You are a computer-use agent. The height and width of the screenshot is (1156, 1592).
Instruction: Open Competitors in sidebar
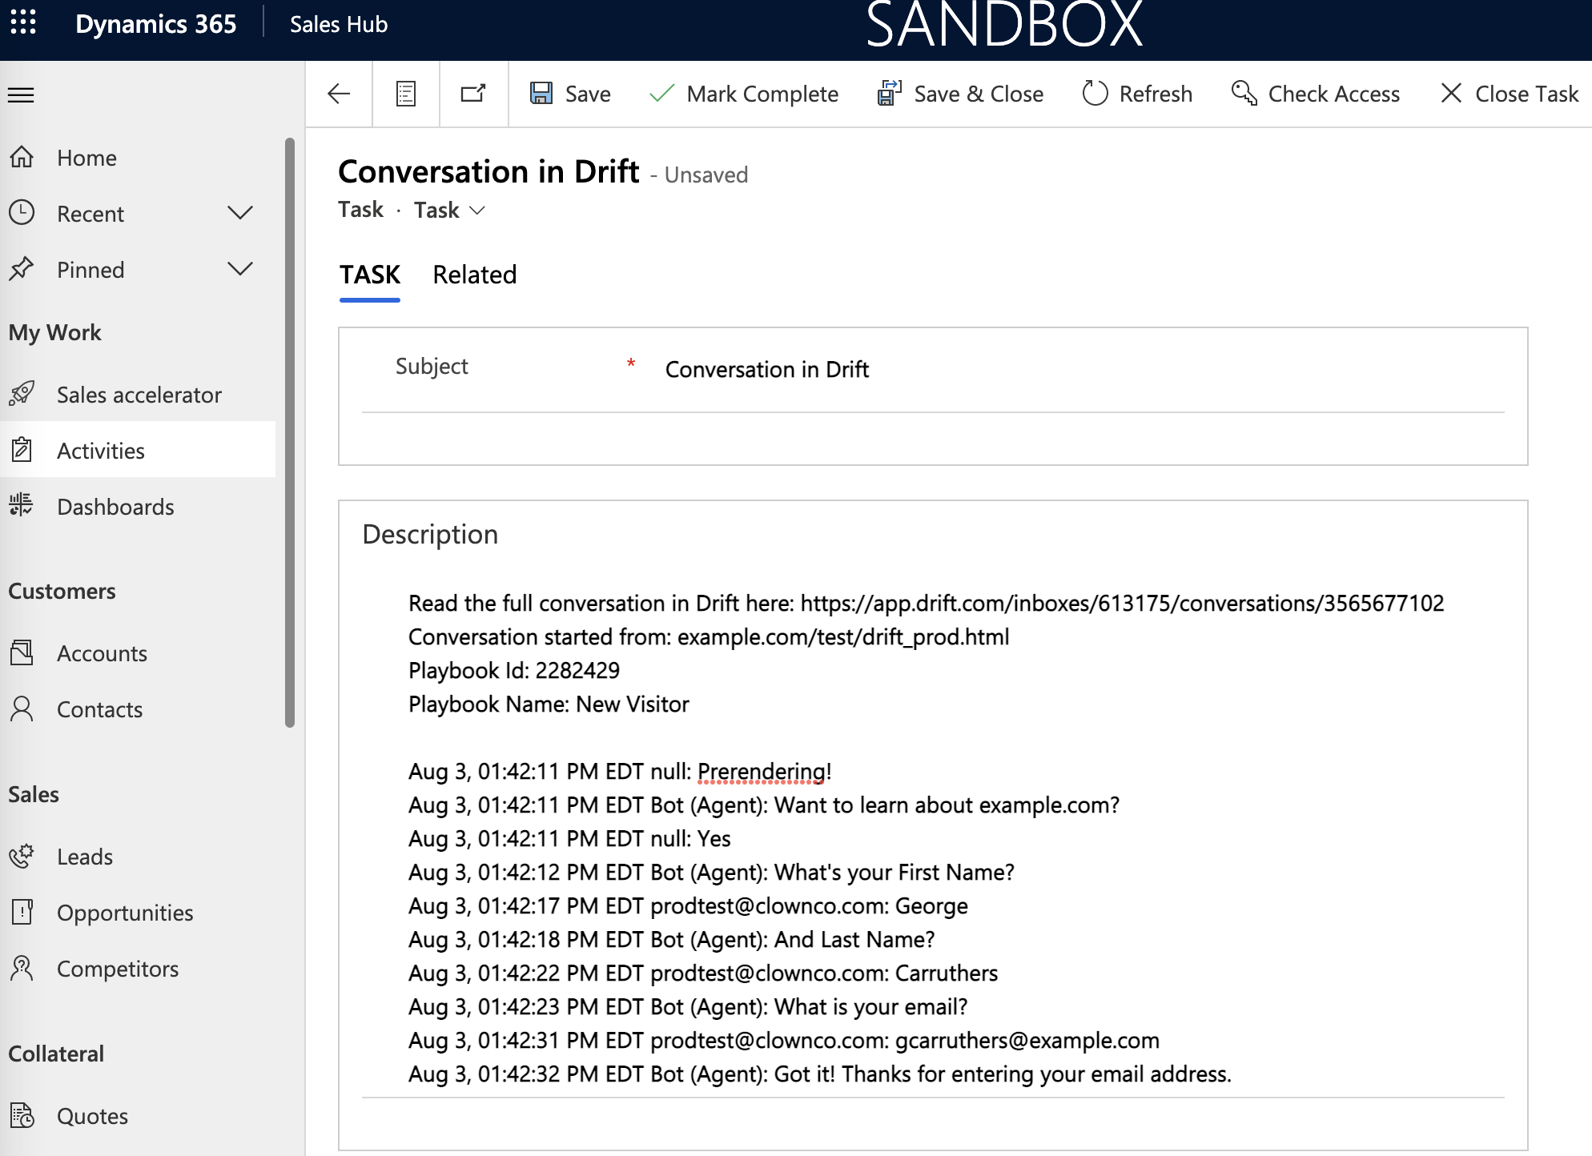(x=138, y=969)
